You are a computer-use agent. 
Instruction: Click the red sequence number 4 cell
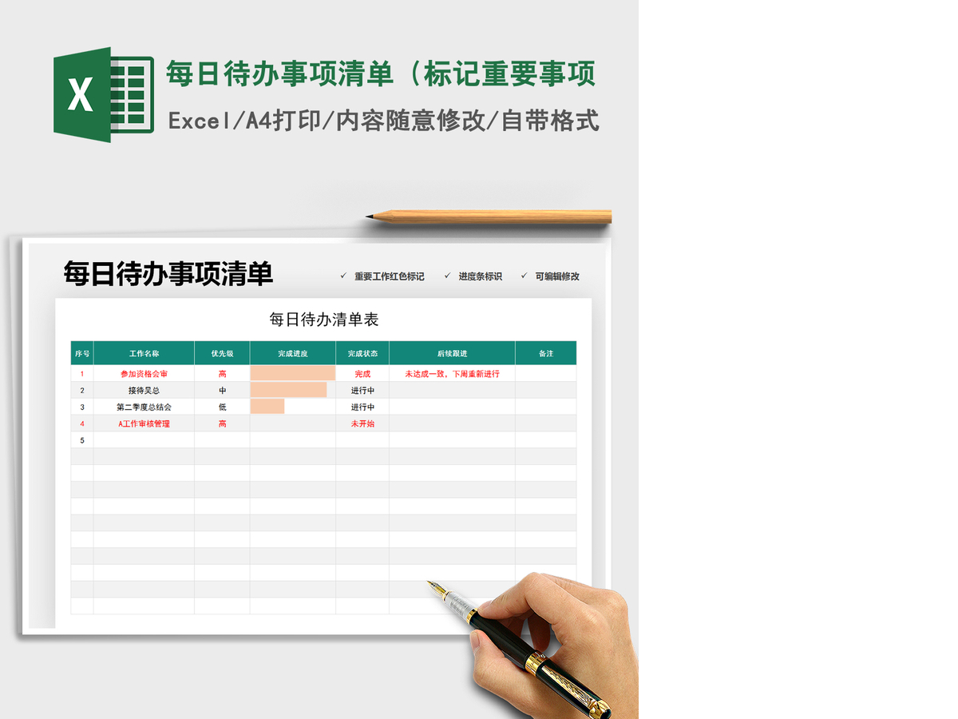tap(82, 424)
